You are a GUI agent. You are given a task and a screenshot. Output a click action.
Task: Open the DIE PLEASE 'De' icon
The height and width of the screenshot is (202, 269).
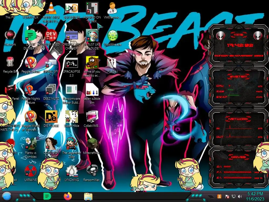(51, 117)
